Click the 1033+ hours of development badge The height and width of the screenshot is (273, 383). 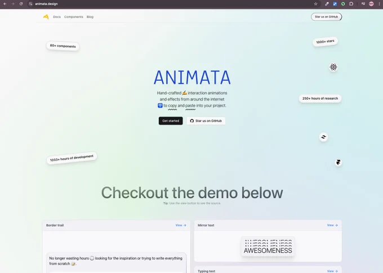pos(72,158)
